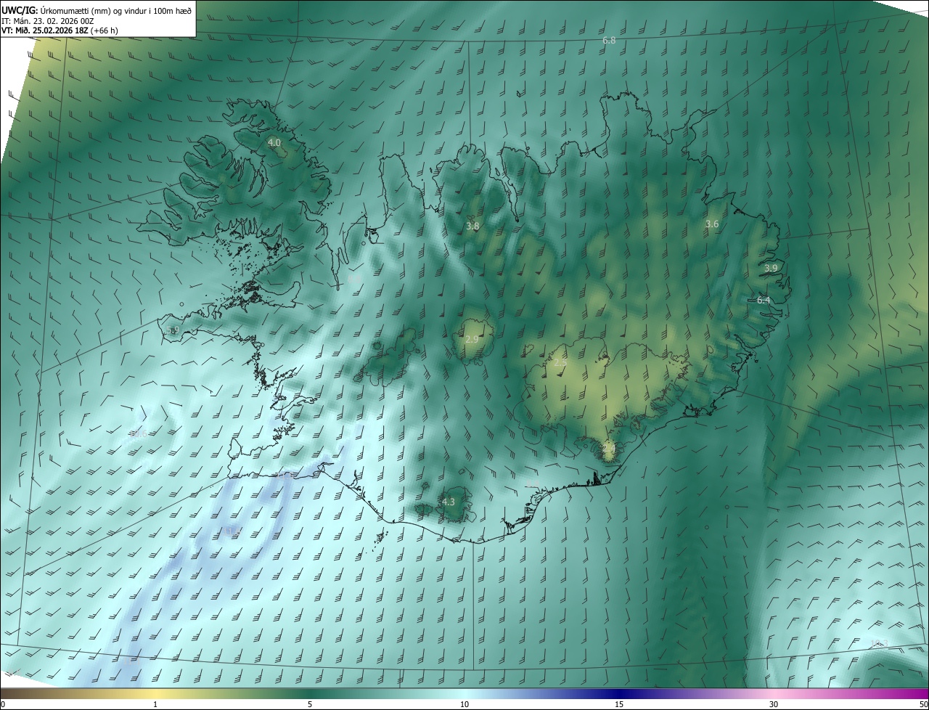
Task: Click the 30 tick label on the colour scale
Action: pos(774,704)
